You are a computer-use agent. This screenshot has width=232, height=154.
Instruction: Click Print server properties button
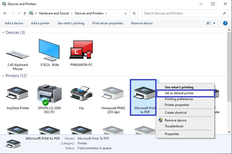(108, 23)
